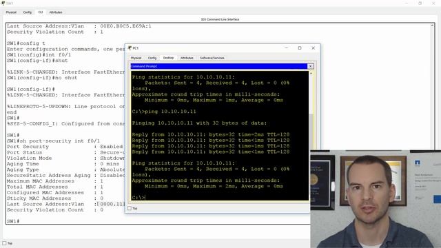Click the final SW1# prompt in CLI
Image resolution: width=441 pixels, height=248 pixels.
(13, 221)
